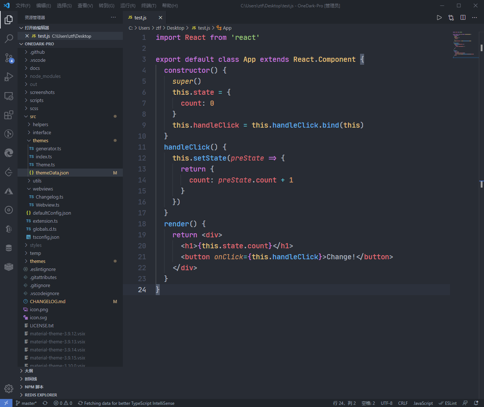Click the JavaScript language mode indicator
The image size is (484, 407).
tap(423, 403)
